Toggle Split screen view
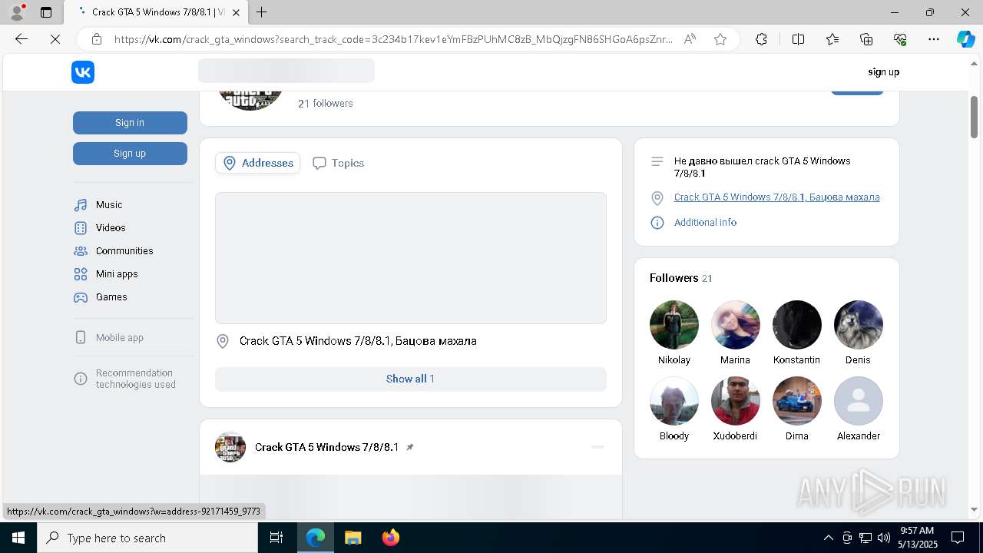This screenshot has width=983, height=553. (798, 39)
